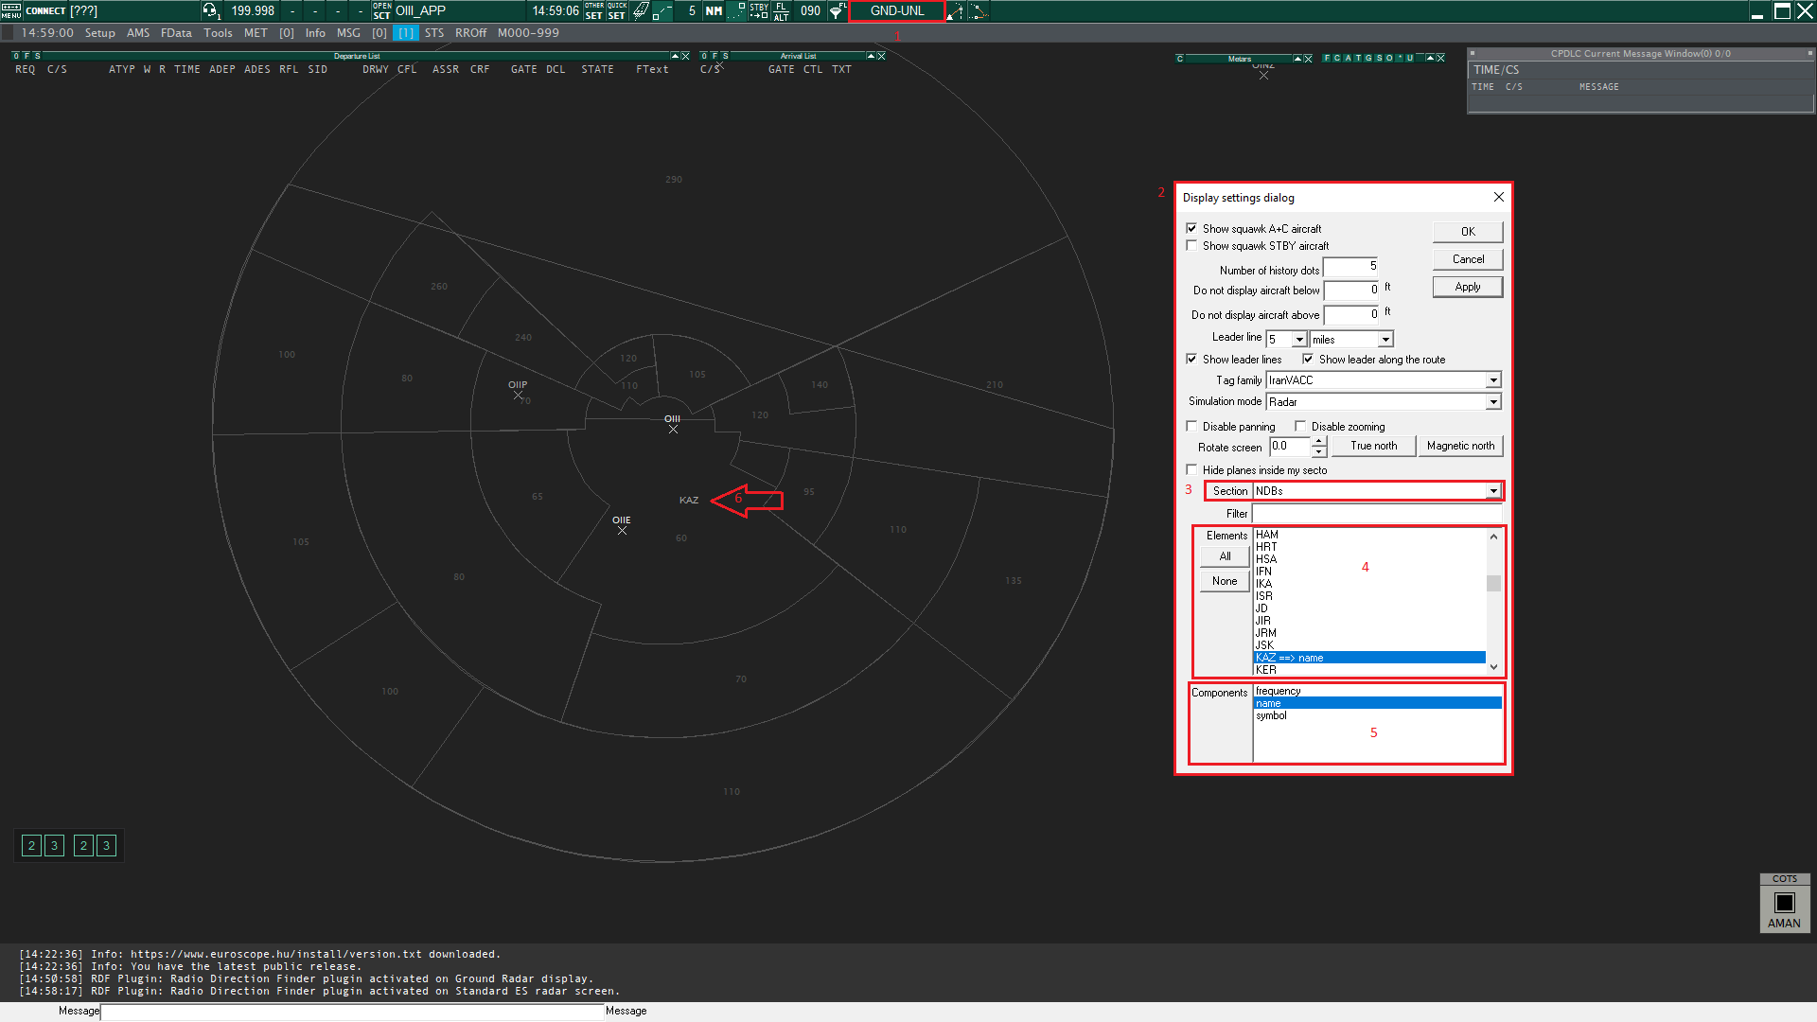This screenshot has width=1817, height=1022.
Task: Collapse the Arrival List with up arrow
Action: pos(871,56)
